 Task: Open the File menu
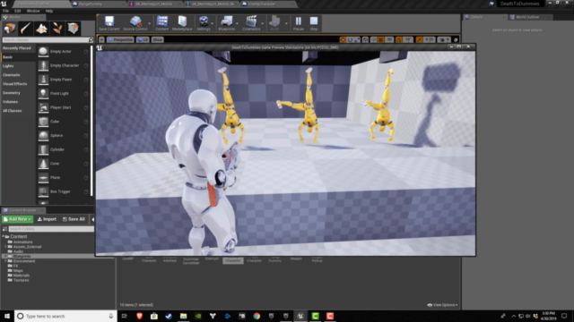6,11
